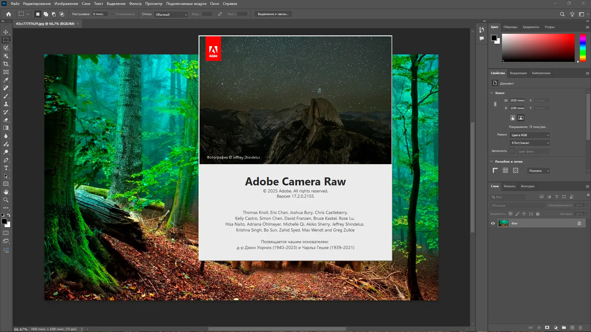This screenshot has width=591, height=332.
Task: Enable the Отглаживание checkbox
Action: 113,14
